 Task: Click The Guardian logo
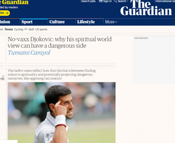point(146,8)
